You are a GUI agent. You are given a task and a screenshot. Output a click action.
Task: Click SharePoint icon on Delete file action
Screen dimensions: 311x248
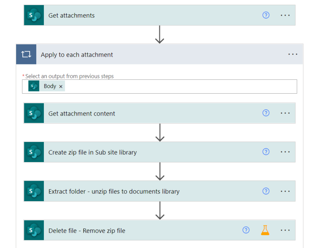(x=34, y=230)
